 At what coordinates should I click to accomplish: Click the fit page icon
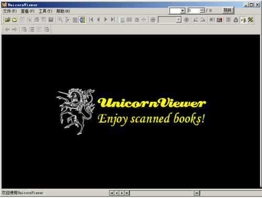137,20
